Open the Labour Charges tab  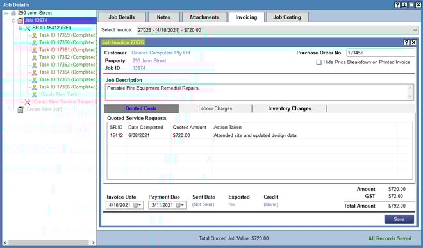(215, 108)
